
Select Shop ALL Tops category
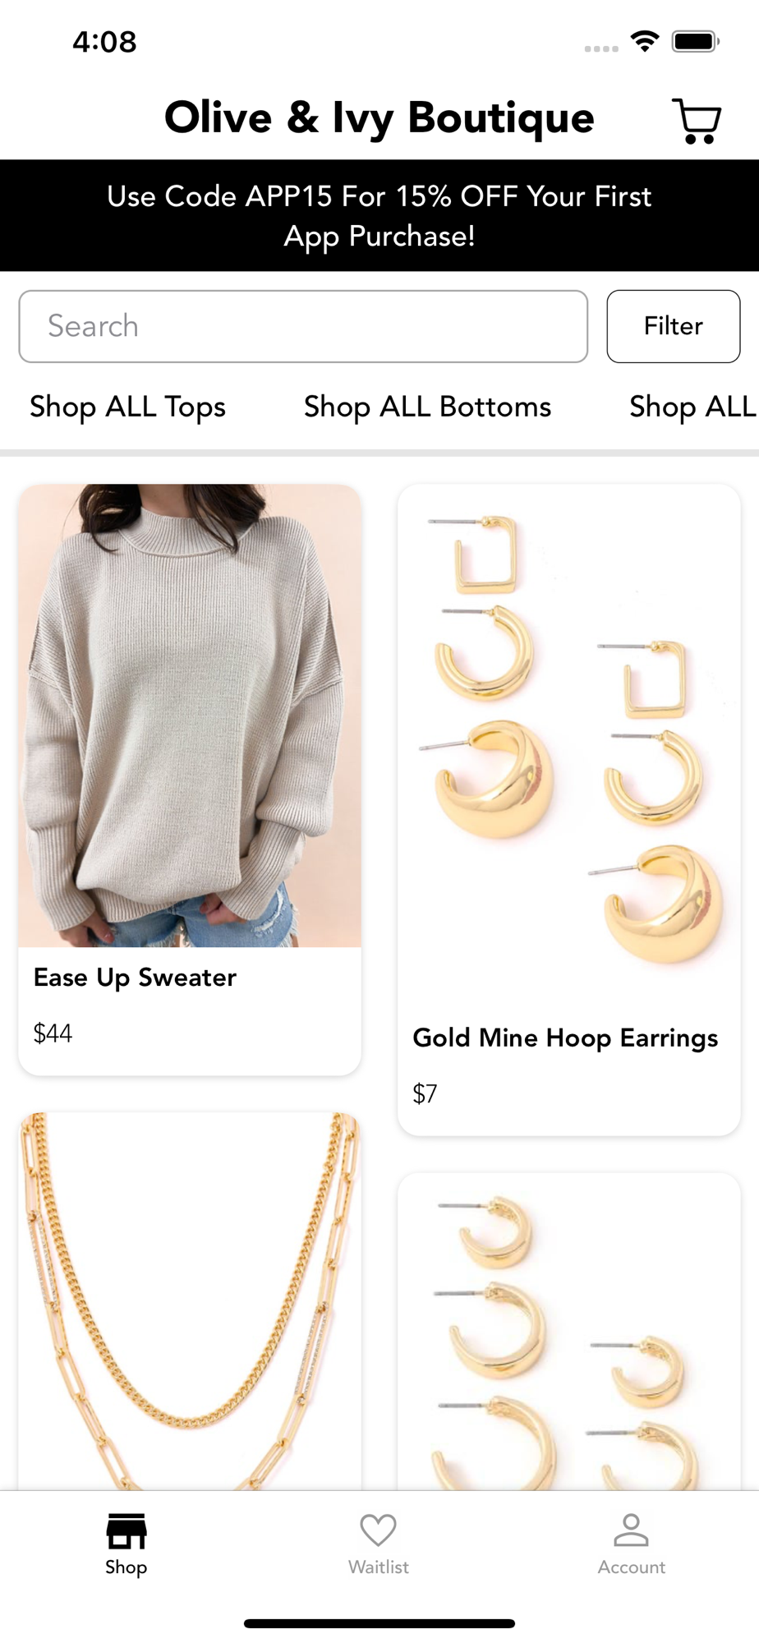(127, 407)
